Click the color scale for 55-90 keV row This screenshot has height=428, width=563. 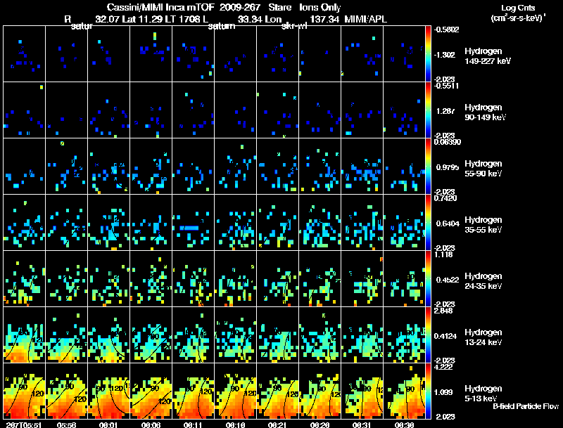click(x=428, y=167)
